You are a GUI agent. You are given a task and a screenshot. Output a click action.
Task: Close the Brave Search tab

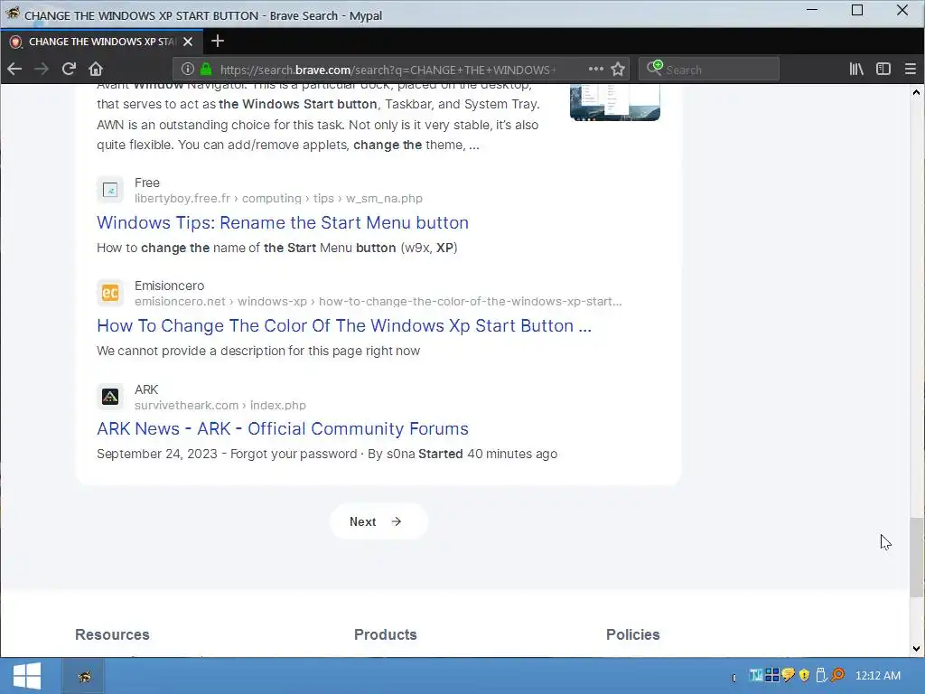(x=188, y=42)
